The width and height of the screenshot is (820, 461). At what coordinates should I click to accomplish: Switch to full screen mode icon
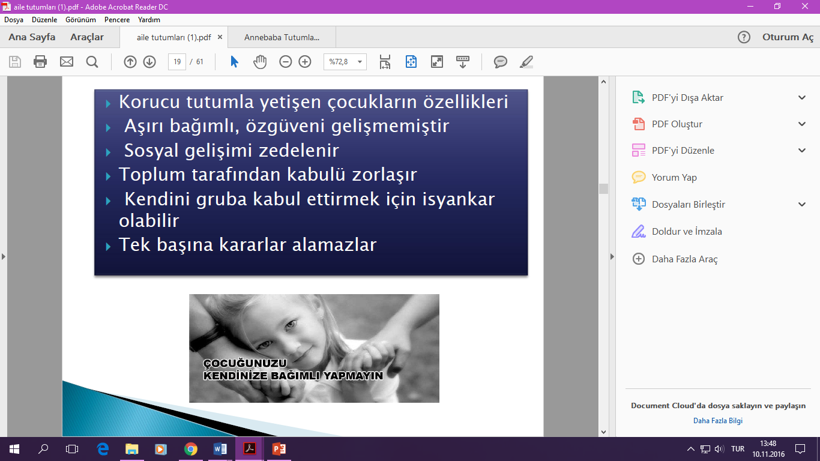click(436, 61)
